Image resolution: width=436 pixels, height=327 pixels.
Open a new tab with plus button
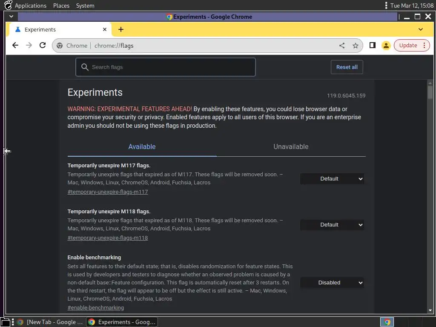(121, 29)
